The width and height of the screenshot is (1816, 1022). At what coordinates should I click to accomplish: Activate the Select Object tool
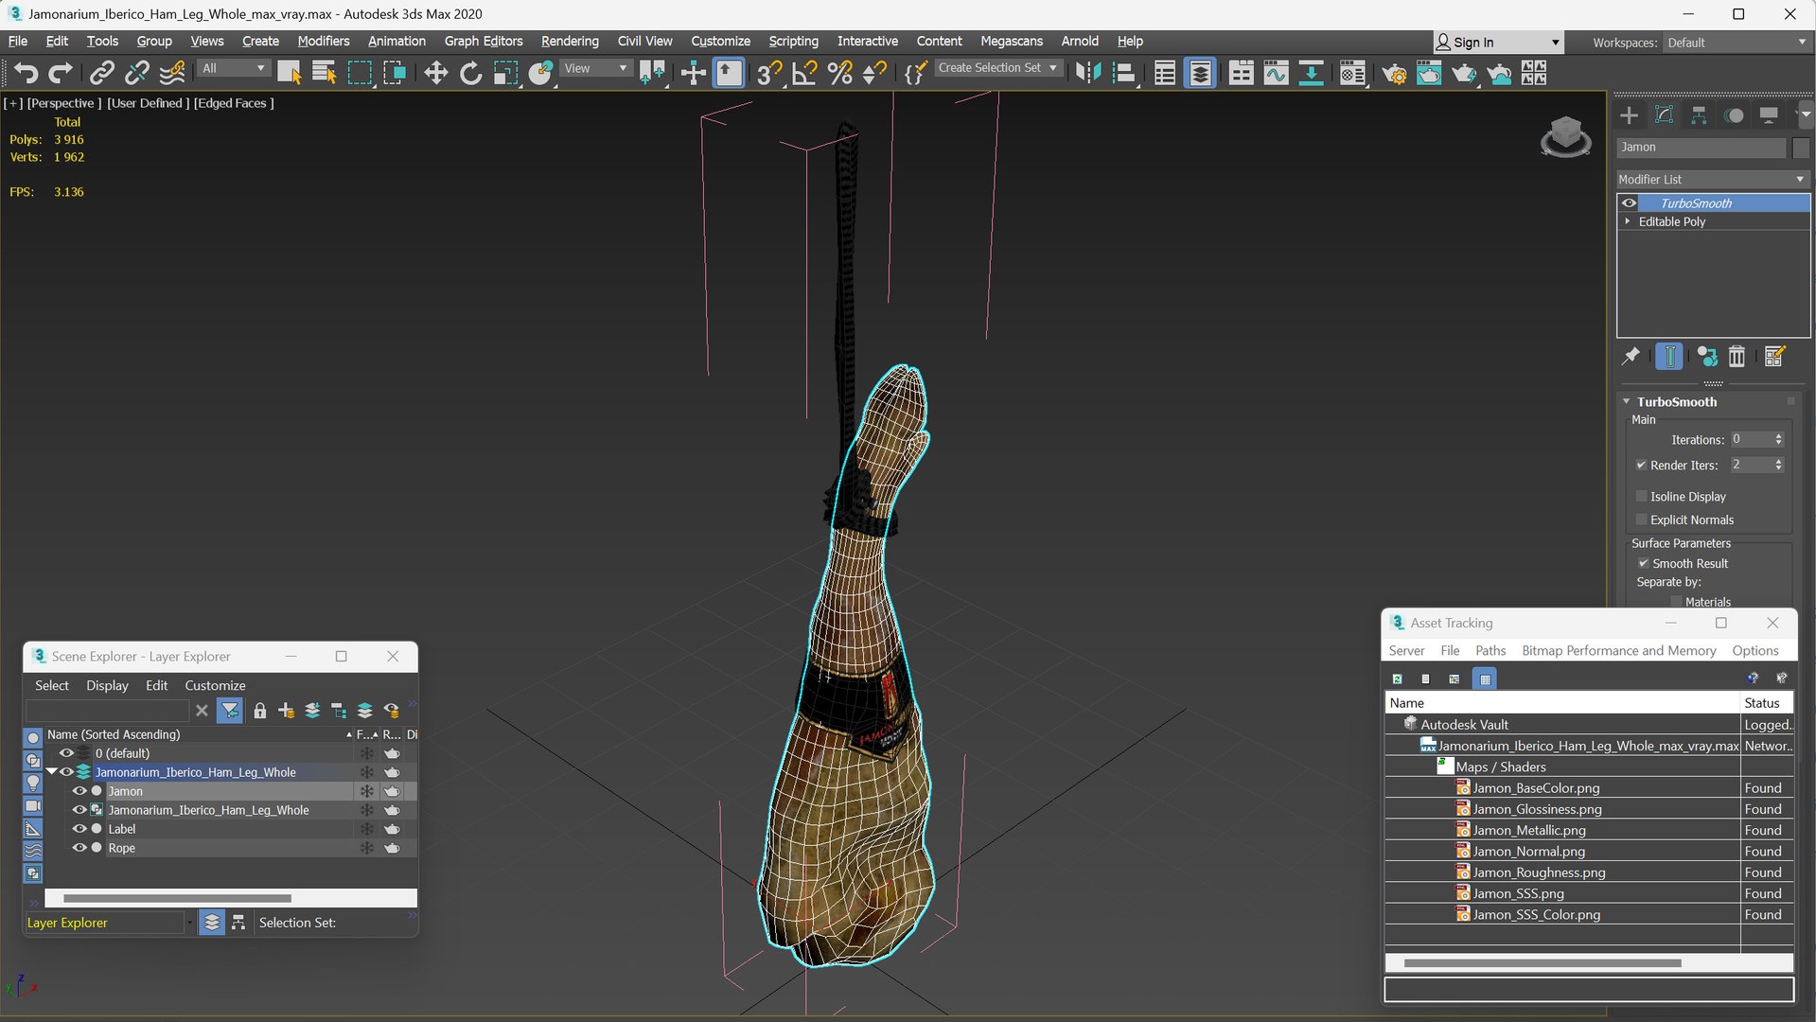(290, 73)
